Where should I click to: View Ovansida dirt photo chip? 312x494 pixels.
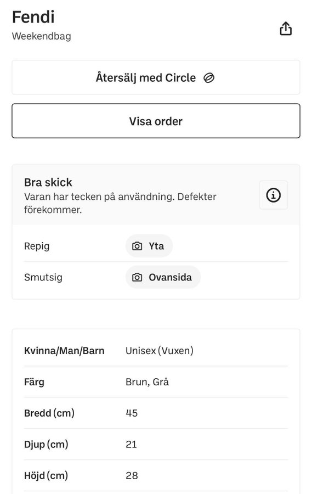click(x=163, y=277)
